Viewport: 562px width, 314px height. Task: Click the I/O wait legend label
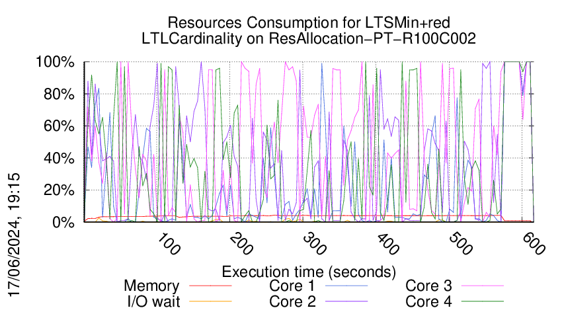[154, 301]
